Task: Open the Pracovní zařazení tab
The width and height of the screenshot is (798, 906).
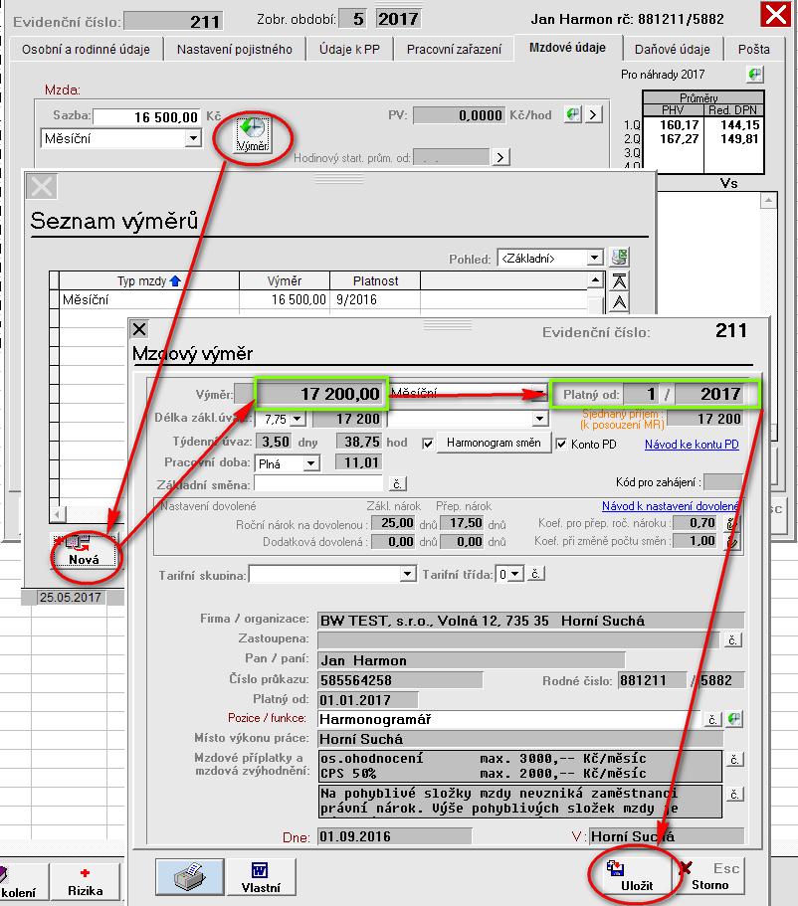Action: coord(454,49)
